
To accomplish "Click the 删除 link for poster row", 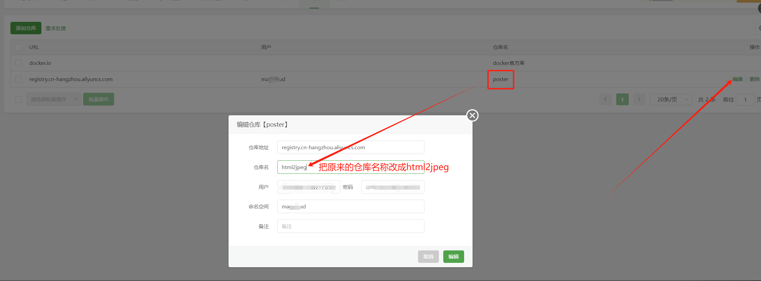I will (x=754, y=79).
